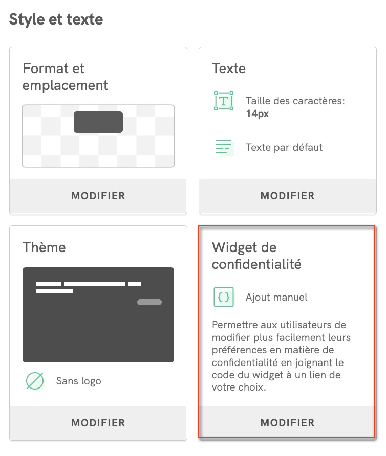Click the Texte par défaut label

(x=284, y=147)
